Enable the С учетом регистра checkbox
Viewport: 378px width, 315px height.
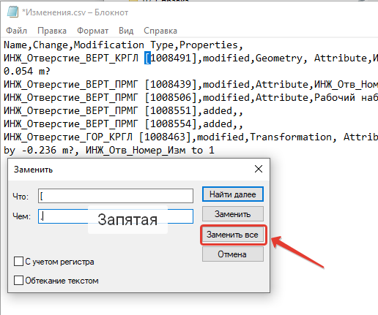tap(19, 262)
